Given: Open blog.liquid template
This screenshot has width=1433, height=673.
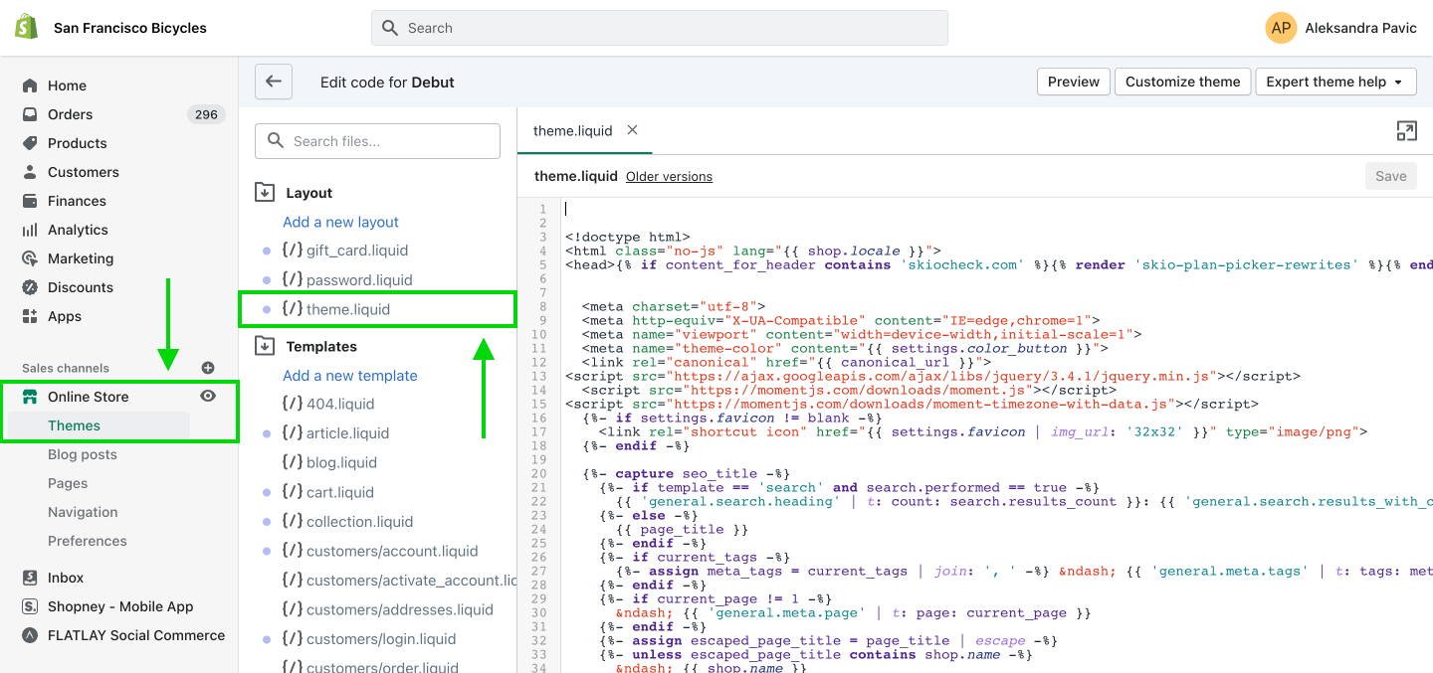Looking at the screenshot, I should (x=340, y=462).
